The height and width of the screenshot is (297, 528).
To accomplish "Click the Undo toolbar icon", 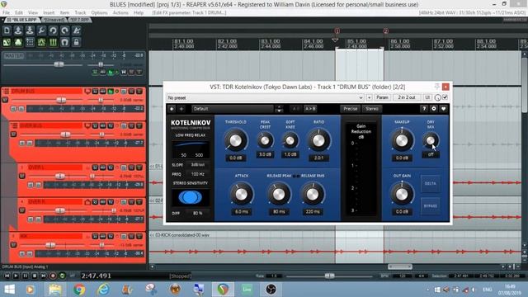I will point(53,31).
